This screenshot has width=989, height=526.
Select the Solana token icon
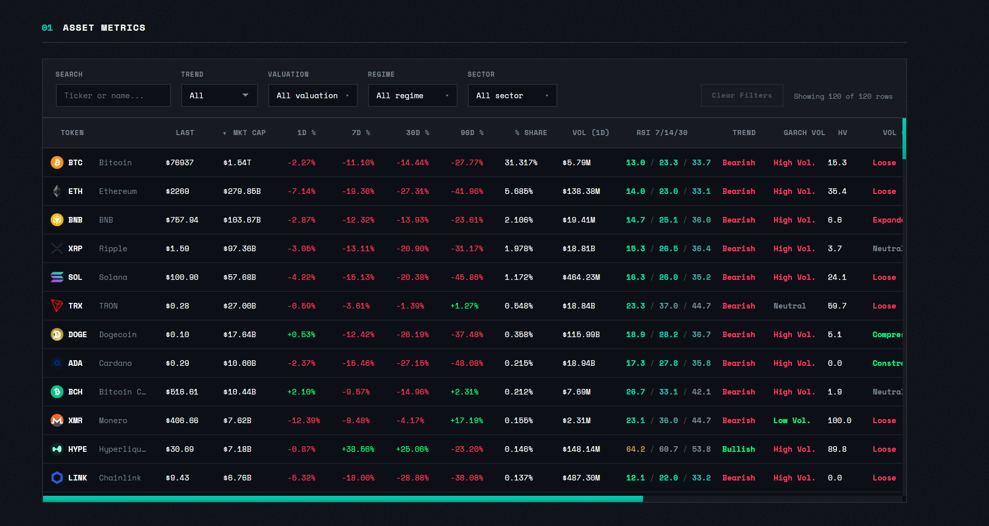pyautogui.click(x=56, y=277)
